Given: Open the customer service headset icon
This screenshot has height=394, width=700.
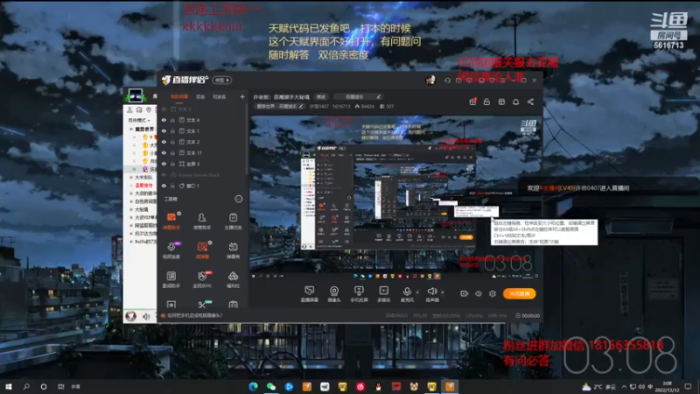Looking at the screenshot, I should (x=447, y=81).
